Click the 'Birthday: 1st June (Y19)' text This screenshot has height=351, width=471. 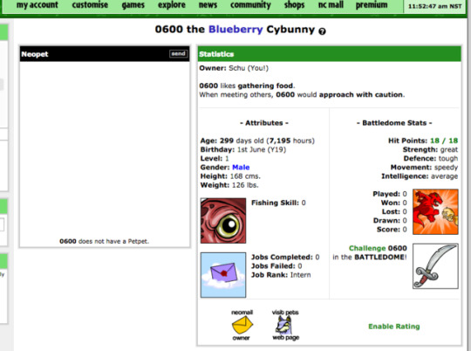tap(243, 149)
